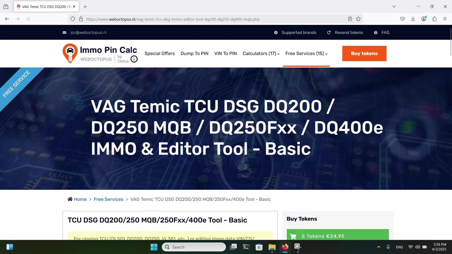Open the Widgets button in the taskbar

pyautogui.click(x=10, y=247)
